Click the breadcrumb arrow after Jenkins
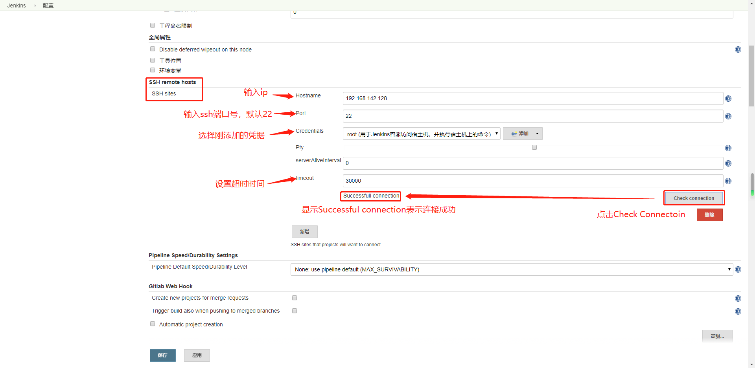The width and height of the screenshot is (755, 368). point(35,5)
